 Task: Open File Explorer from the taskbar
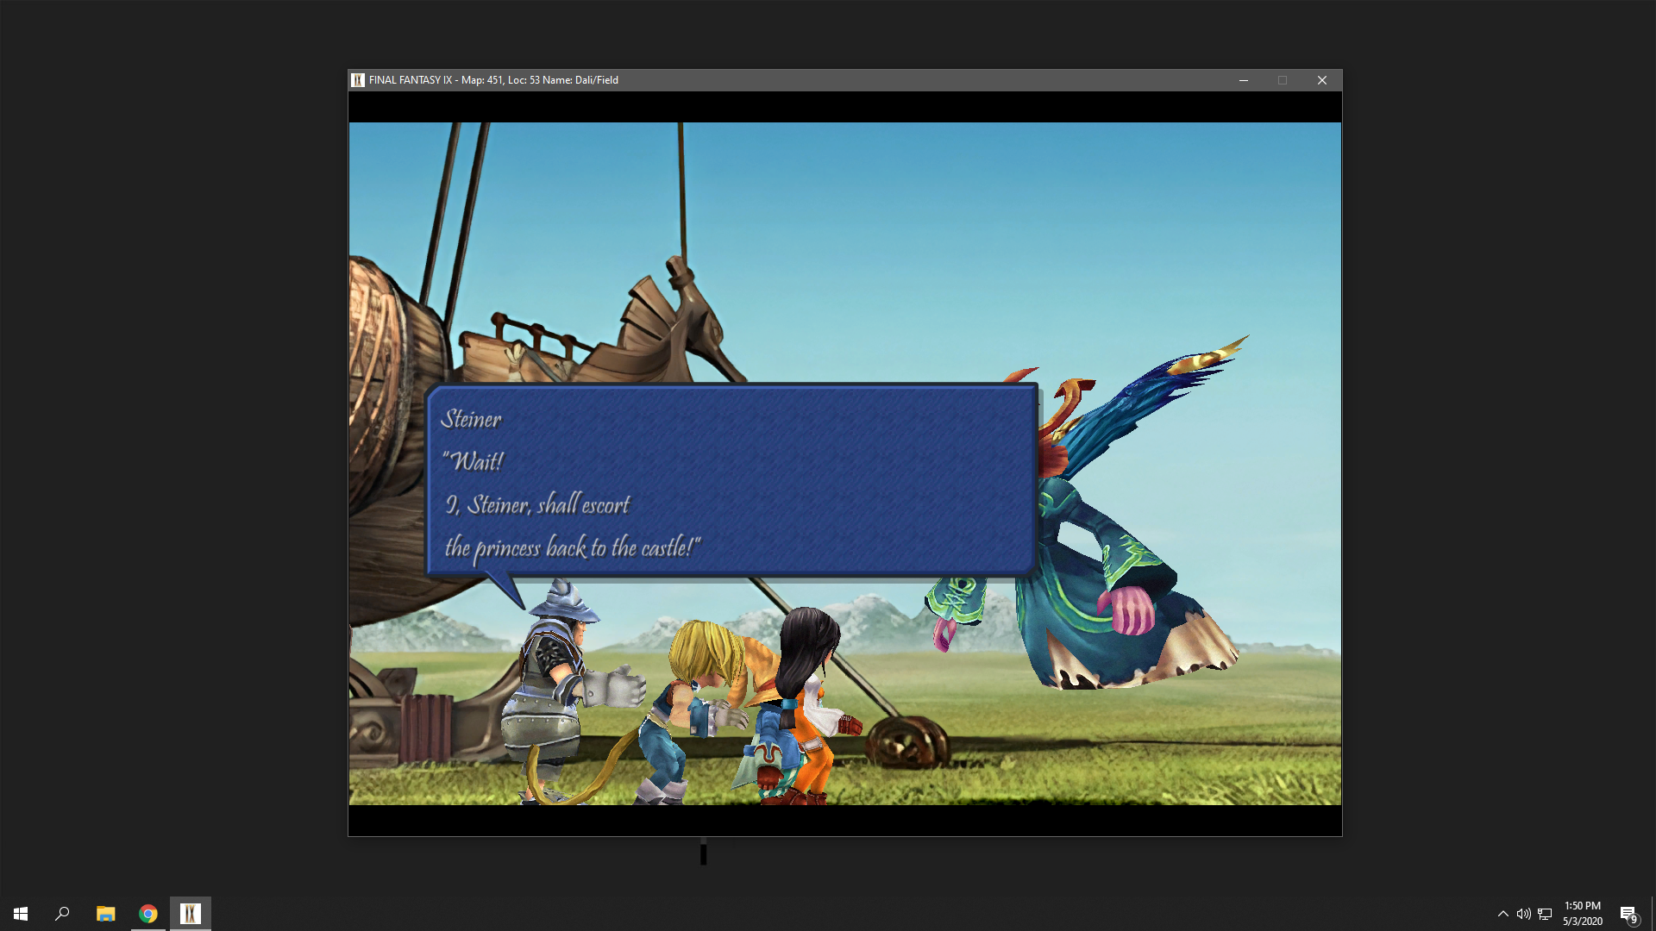pos(105,914)
